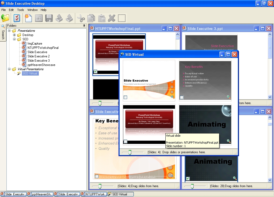Zoom into bottom Animating slide in pptHeaven window
This screenshot has width=274, height=197.
[235, 178]
